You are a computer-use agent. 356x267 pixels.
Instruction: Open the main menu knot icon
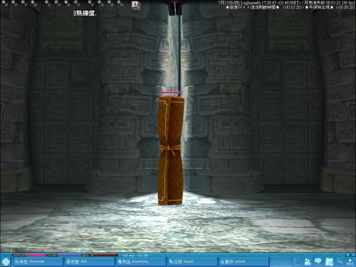(6, 262)
